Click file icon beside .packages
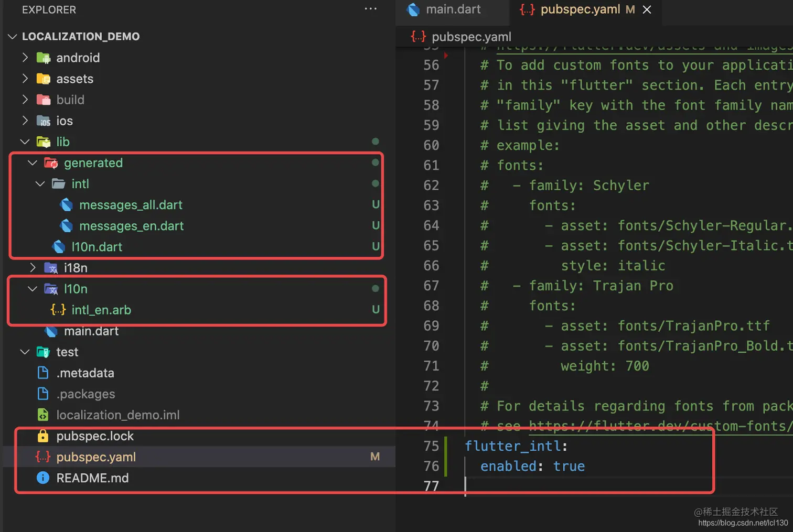This screenshot has width=793, height=532. pyautogui.click(x=43, y=394)
